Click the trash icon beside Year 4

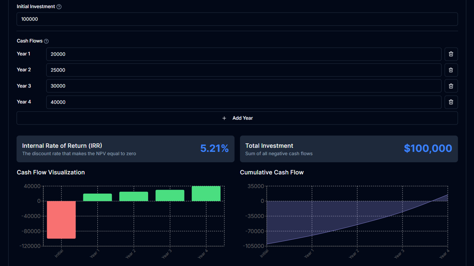point(451,102)
